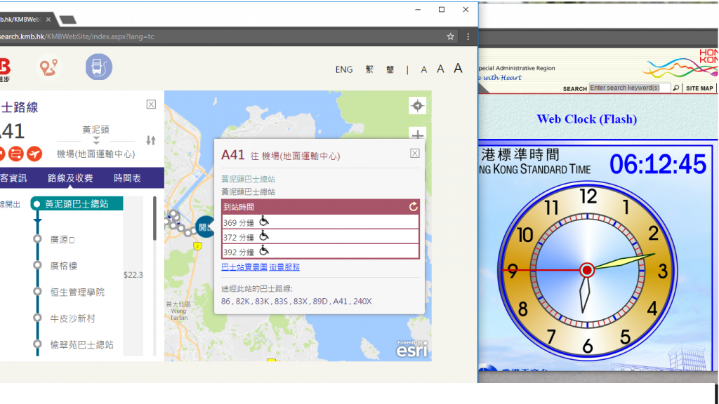Click the $22.3 fare text

[x=133, y=275]
